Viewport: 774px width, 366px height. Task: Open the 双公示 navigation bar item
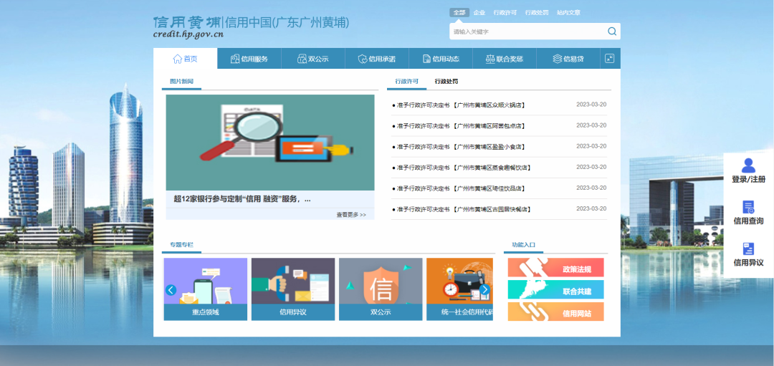(x=313, y=59)
